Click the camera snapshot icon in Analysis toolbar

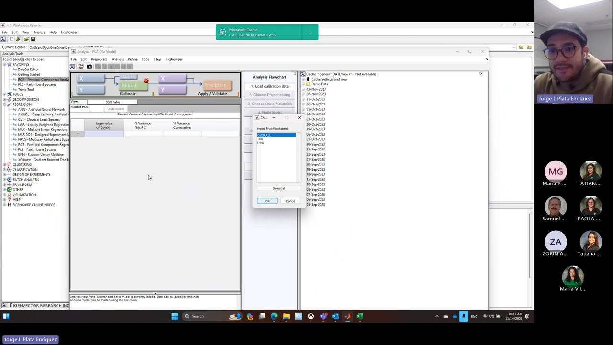(89, 67)
